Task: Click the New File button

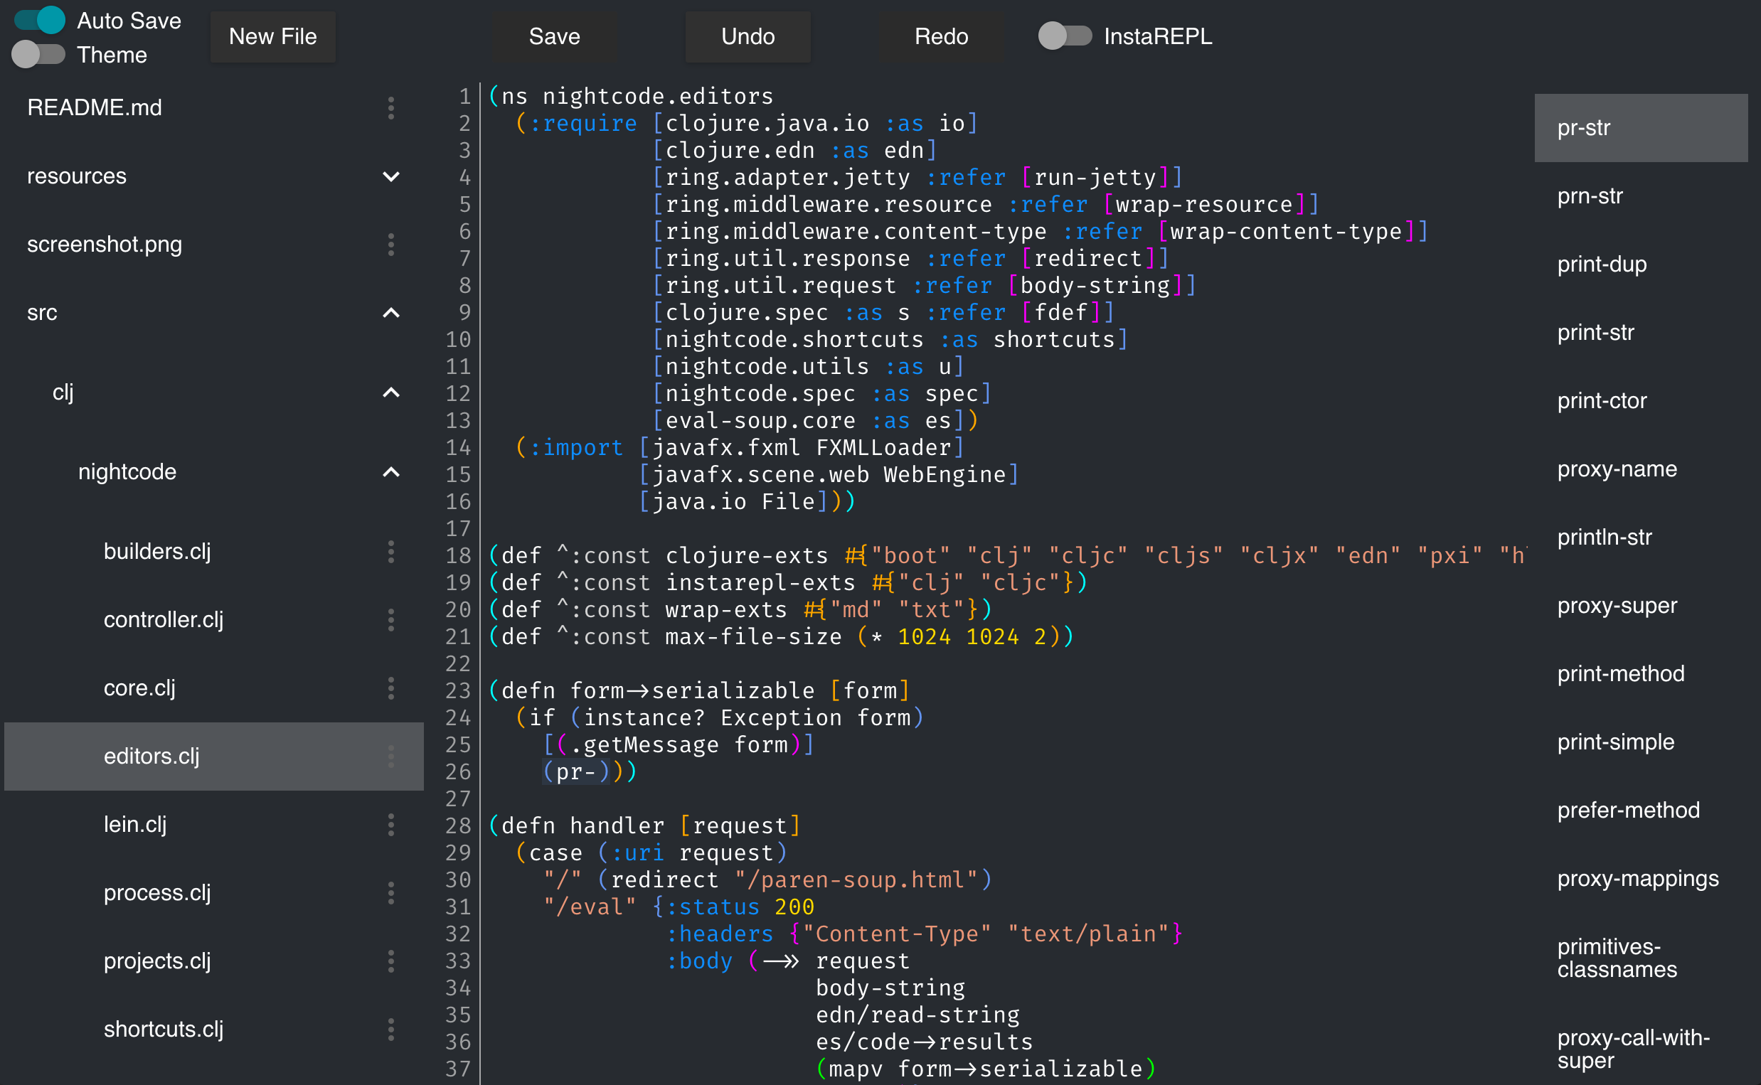Action: [272, 36]
